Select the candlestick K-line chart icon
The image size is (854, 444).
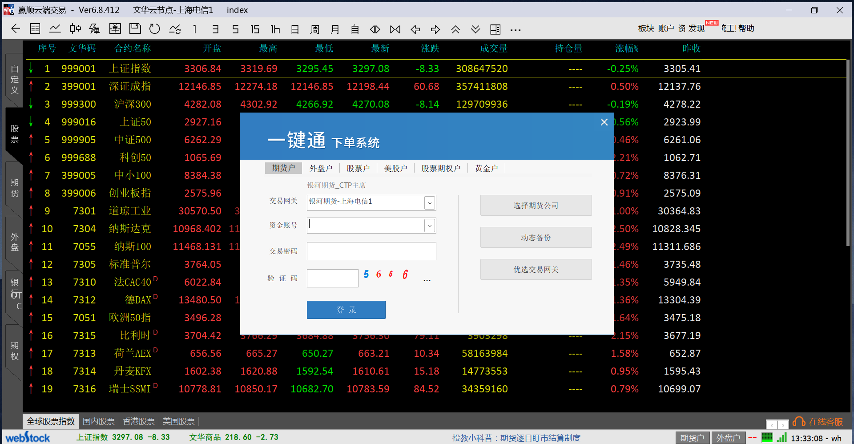tap(74, 29)
